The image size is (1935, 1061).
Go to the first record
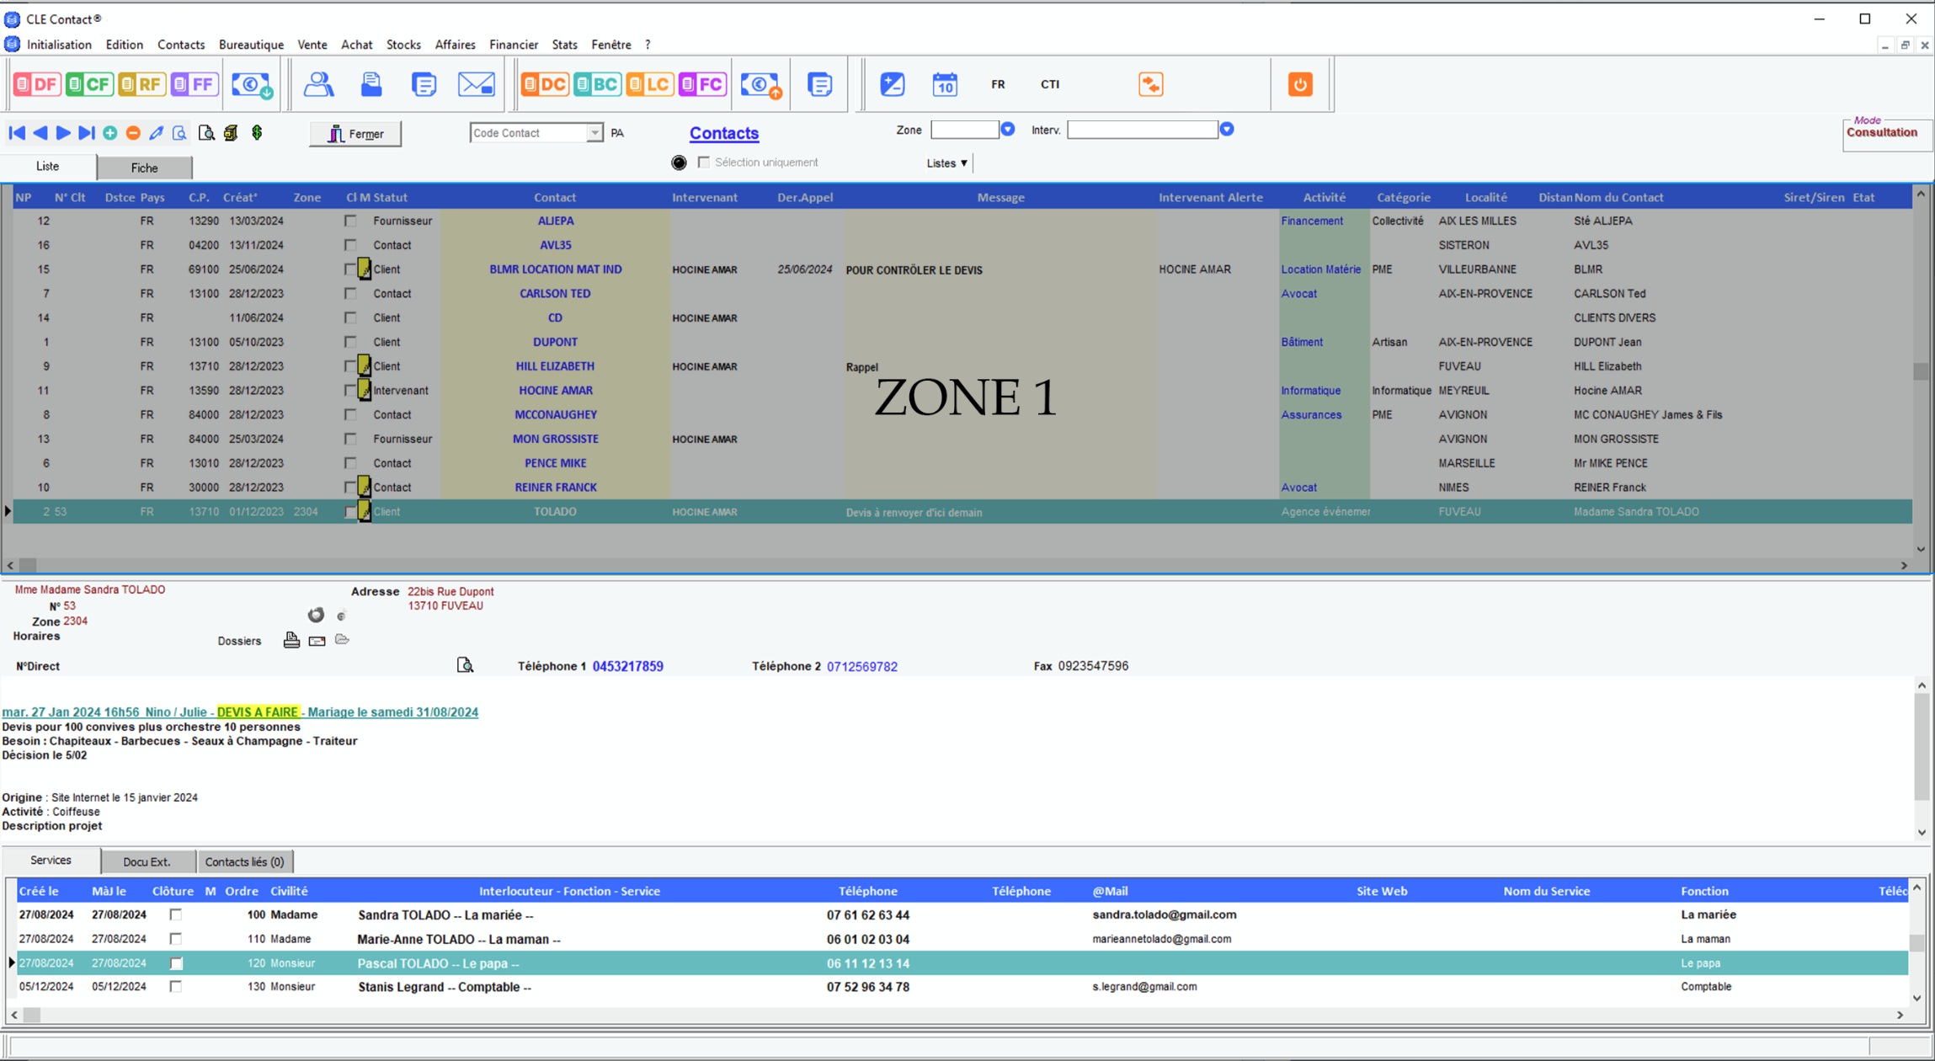(x=16, y=133)
